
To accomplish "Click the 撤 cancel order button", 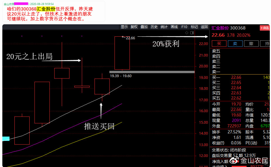I will [251, 44].
